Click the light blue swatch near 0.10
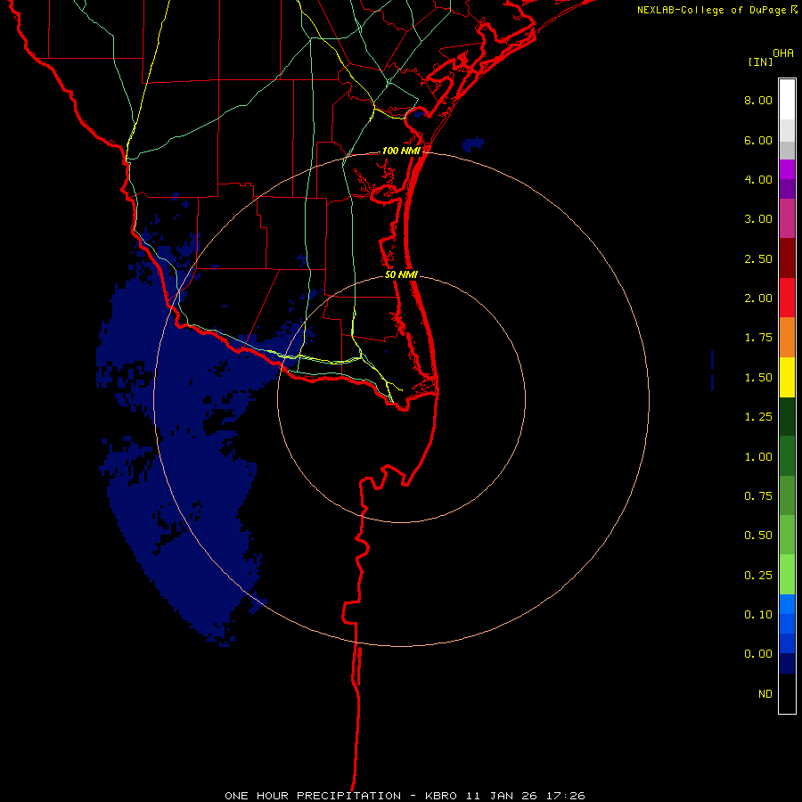 787,604
